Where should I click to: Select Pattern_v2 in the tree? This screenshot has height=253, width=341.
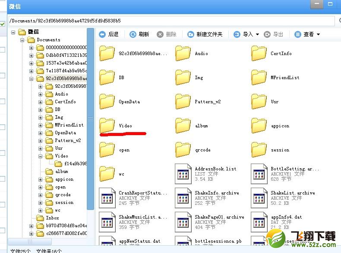[63, 140]
